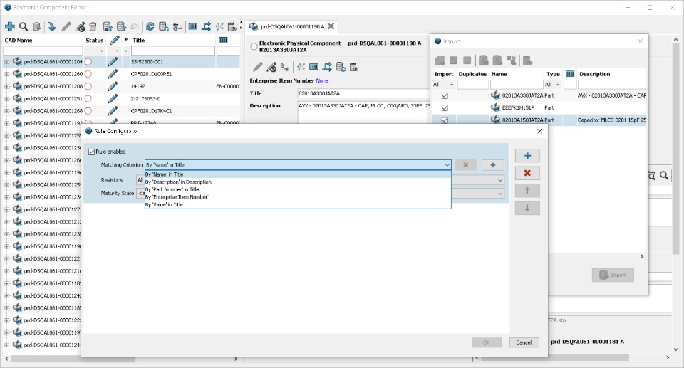Collapse the Matching Criterion dropdown

pos(447,165)
